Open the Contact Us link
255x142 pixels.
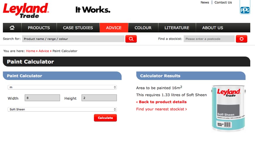pyautogui.click(x=223, y=2)
